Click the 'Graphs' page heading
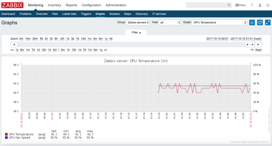The width and height of the screenshot is (272, 146). point(9,23)
